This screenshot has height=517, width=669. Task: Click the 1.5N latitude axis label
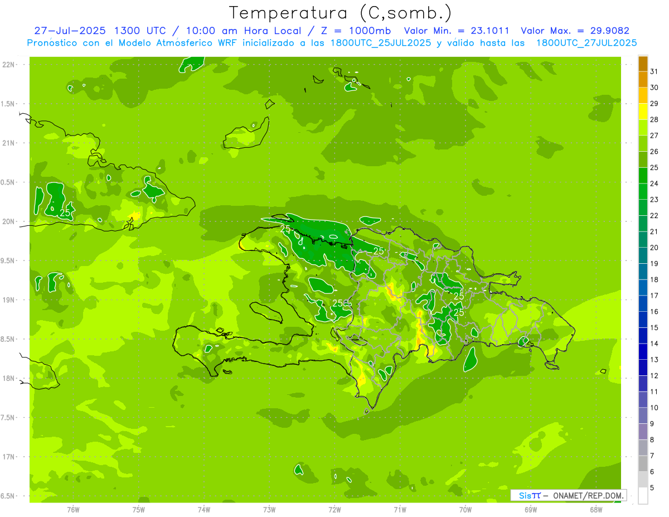[x=8, y=104]
